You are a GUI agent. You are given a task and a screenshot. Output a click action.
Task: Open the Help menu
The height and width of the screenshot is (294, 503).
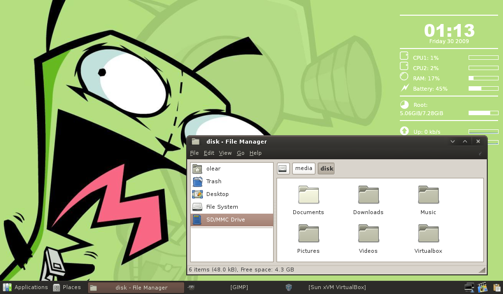coord(255,153)
